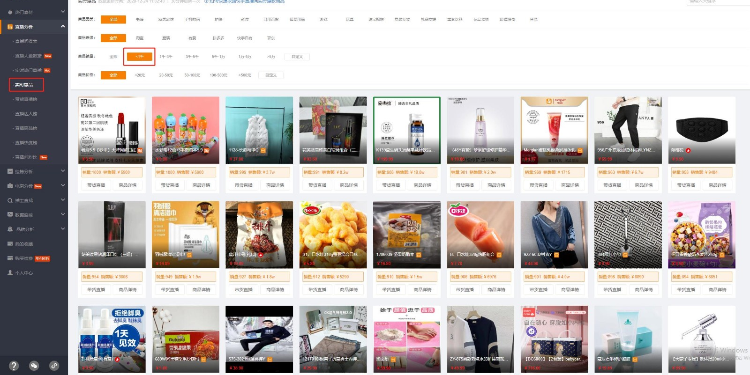
Task: Click the 品牌分析 badge icon
Action: point(10,229)
